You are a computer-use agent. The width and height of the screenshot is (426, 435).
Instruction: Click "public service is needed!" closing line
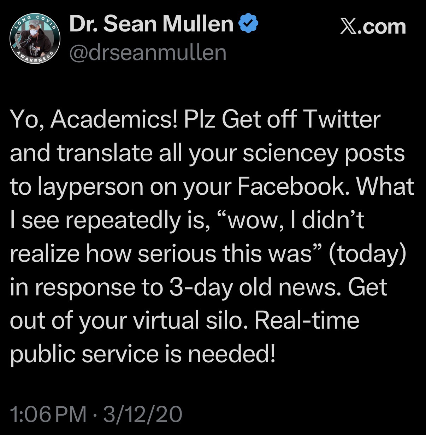point(142,354)
